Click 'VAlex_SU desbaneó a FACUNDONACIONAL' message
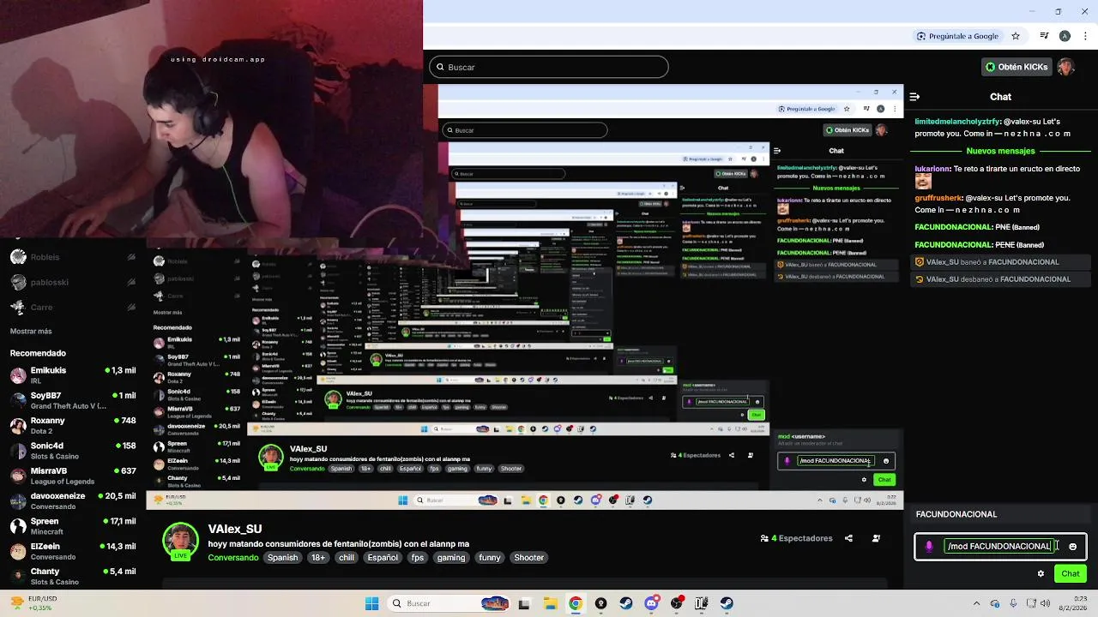Screen dimensions: 1098x617 tap(998, 279)
